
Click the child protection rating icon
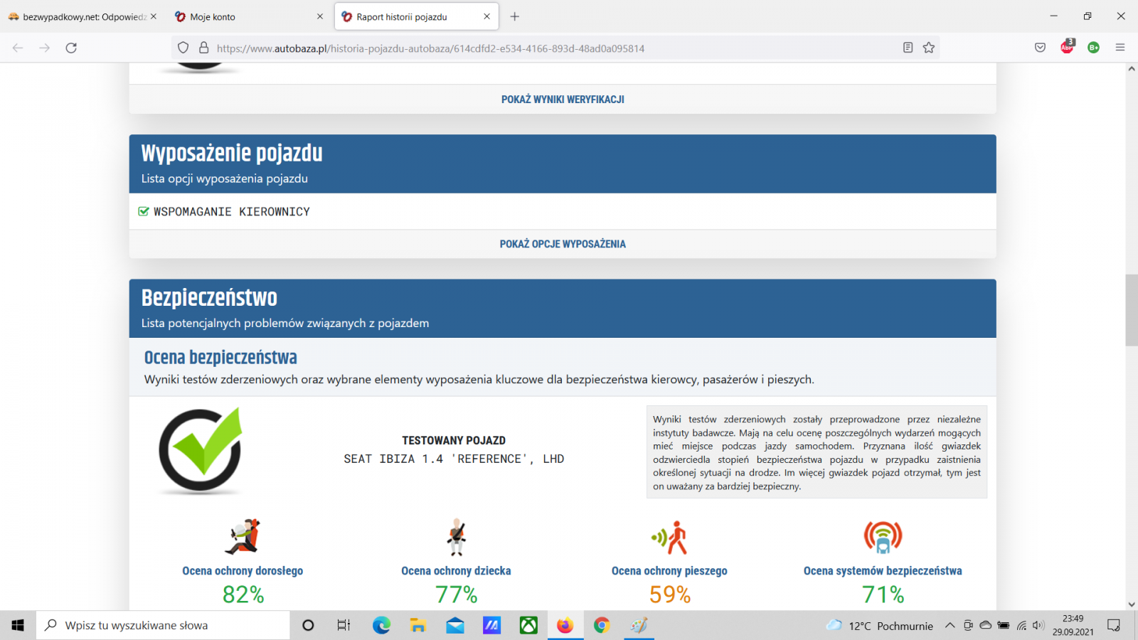[x=456, y=537]
